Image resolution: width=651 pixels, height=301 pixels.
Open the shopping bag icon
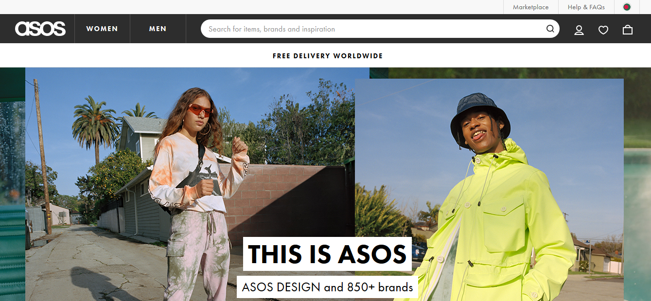[628, 30]
